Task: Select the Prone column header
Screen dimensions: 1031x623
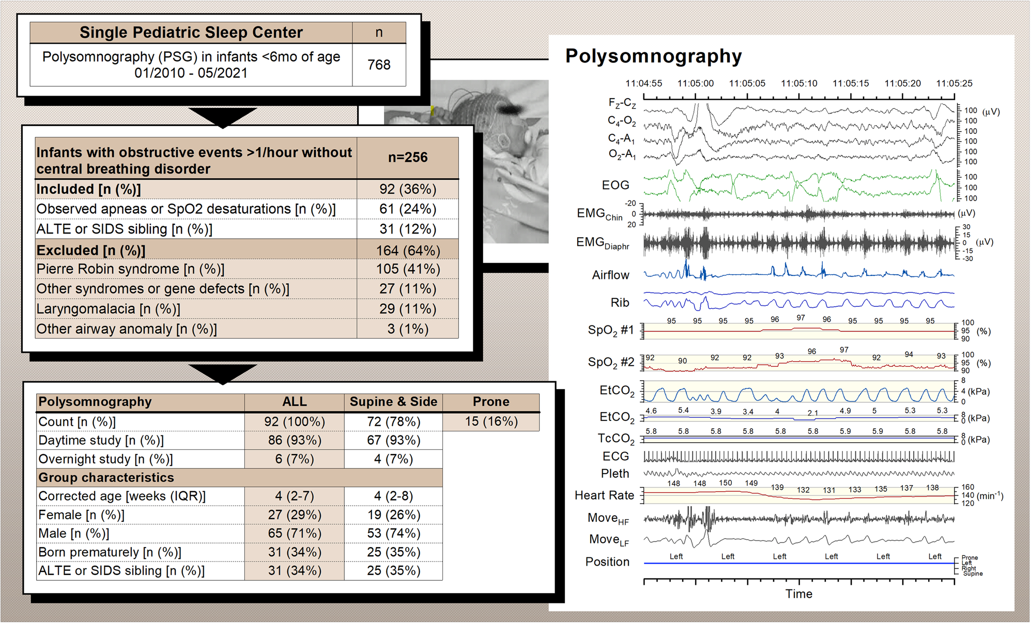Action: point(491,402)
